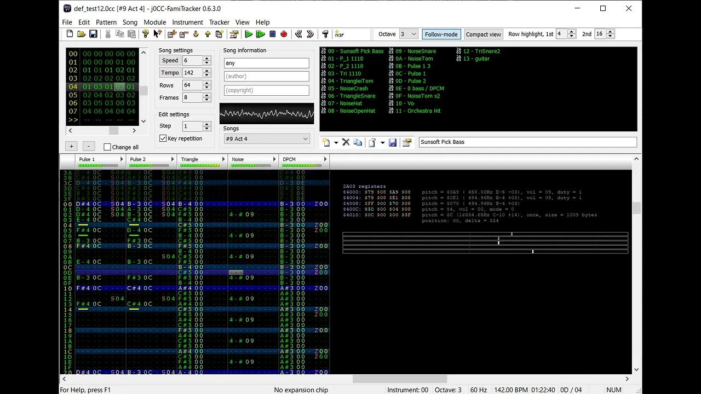Add a new instrument via the instrument toolbar
This screenshot has width=701, height=394.
[326, 142]
